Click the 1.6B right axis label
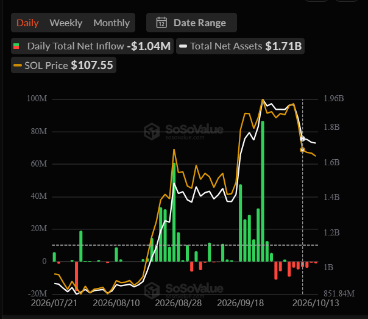Viewport: 368px width, 319px height. (x=331, y=162)
